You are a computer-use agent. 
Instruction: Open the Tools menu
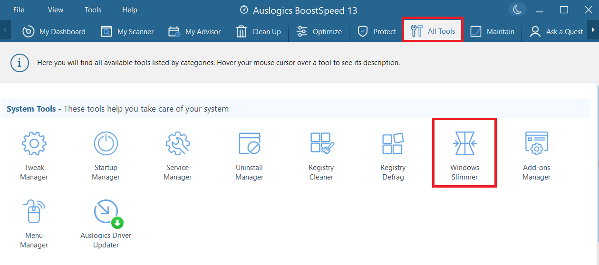(x=93, y=10)
